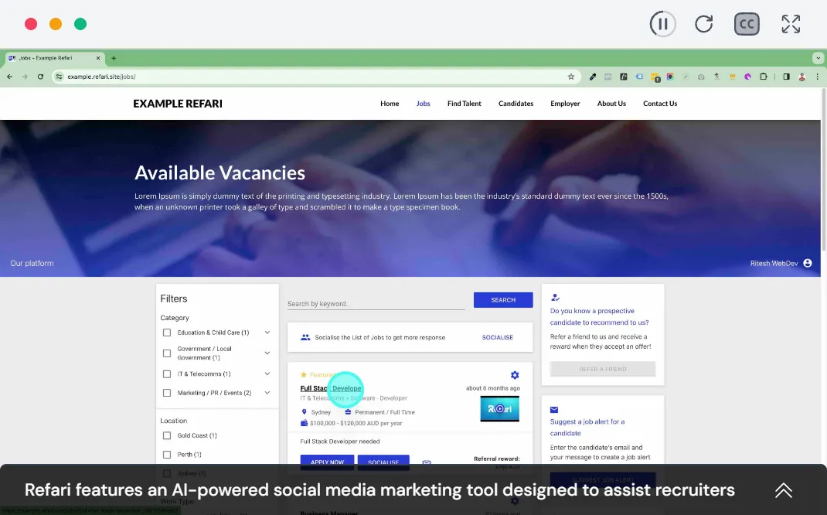Click the Ritesh WebDev account icon

(x=808, y=264)
